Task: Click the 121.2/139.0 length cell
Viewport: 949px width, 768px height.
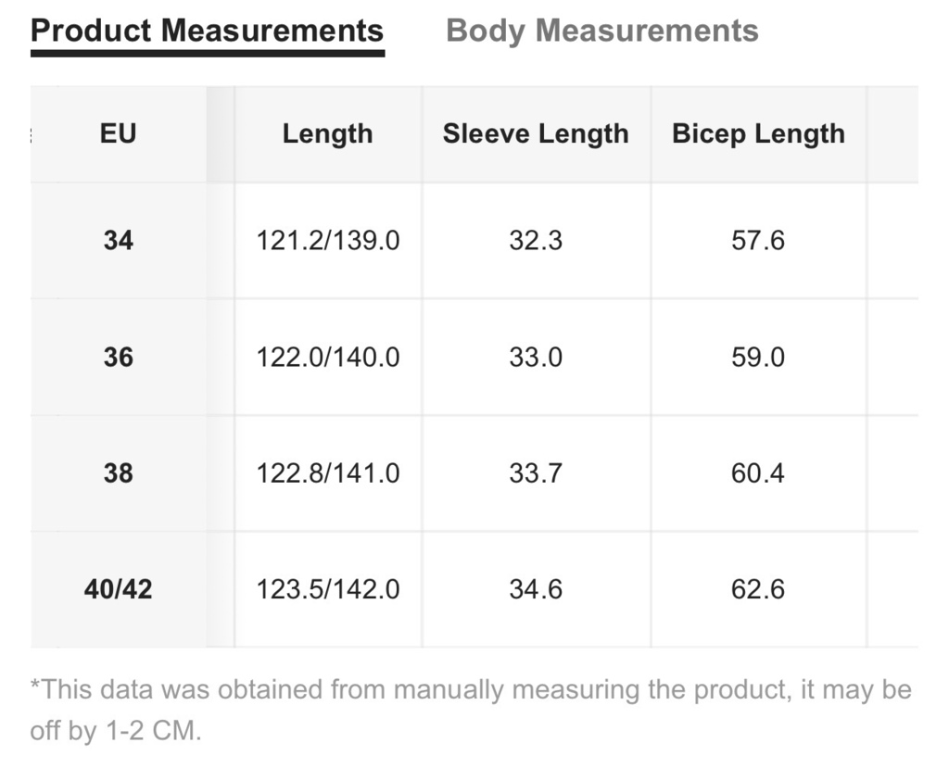Action: tap(327, 240)
